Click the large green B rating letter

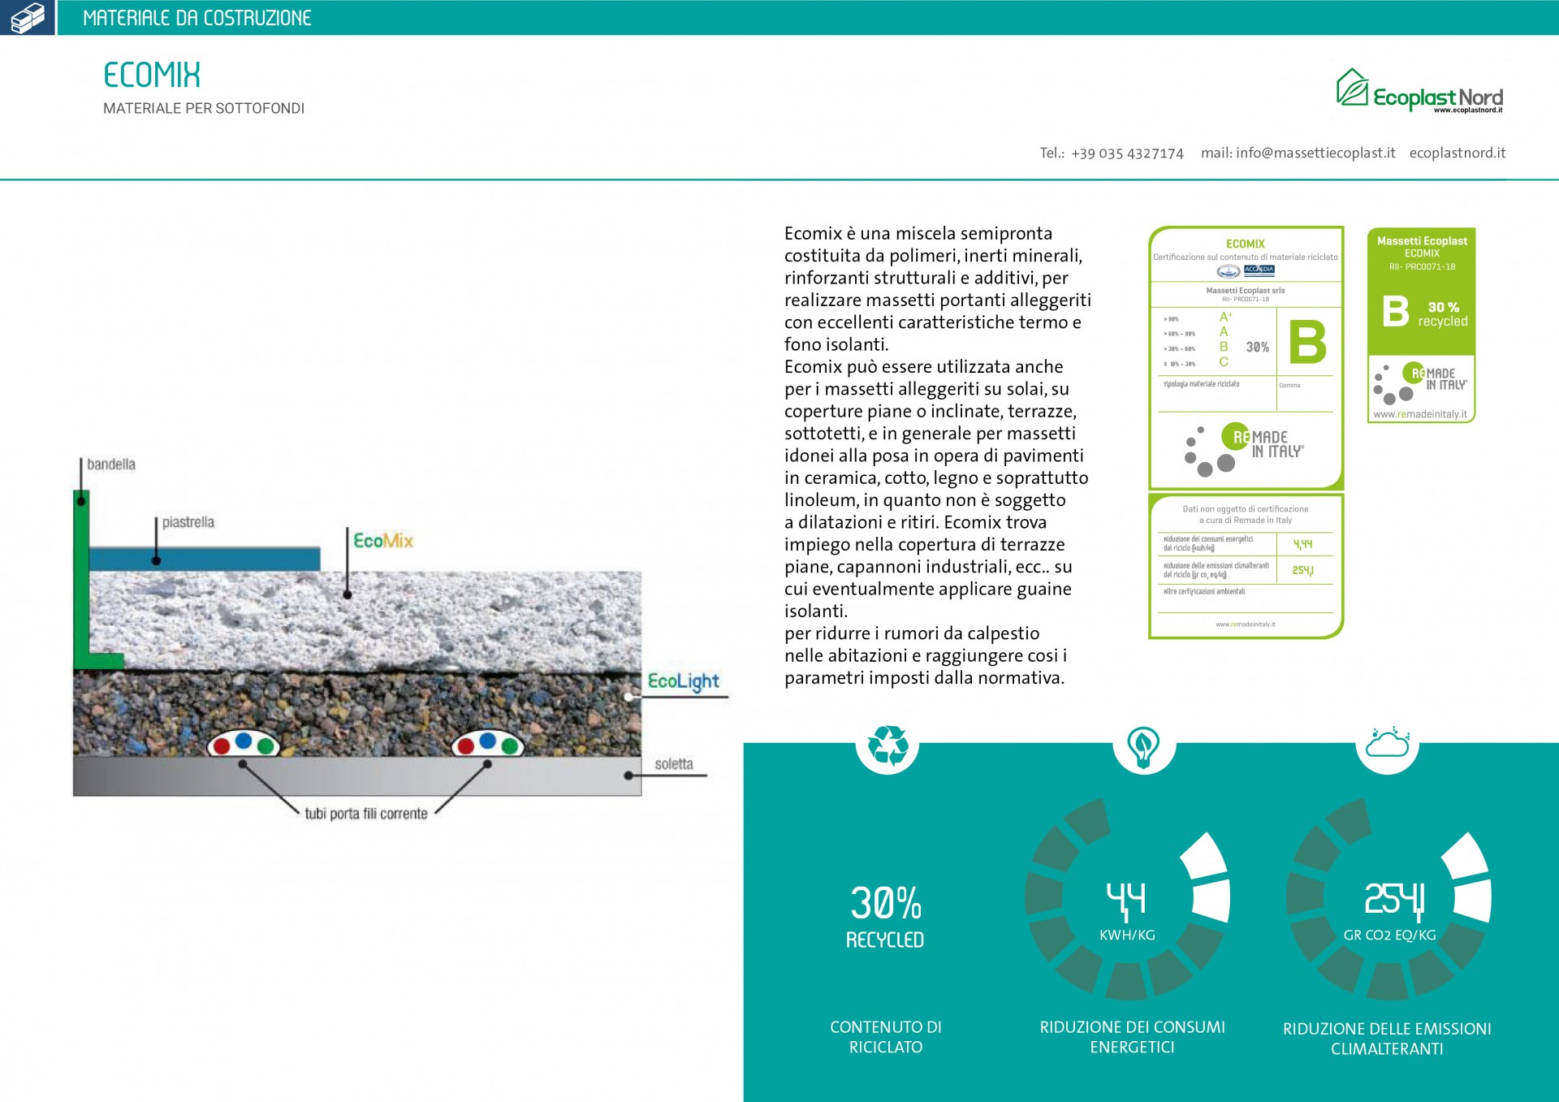1307,342
